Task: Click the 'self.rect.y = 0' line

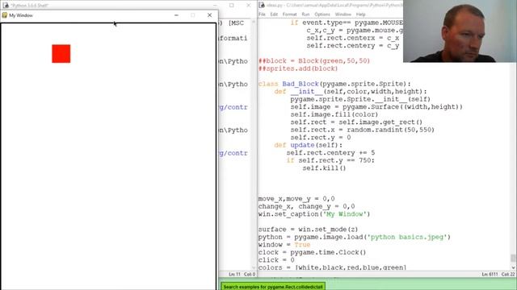Action: pyautogui.click(x=321, y=138)
